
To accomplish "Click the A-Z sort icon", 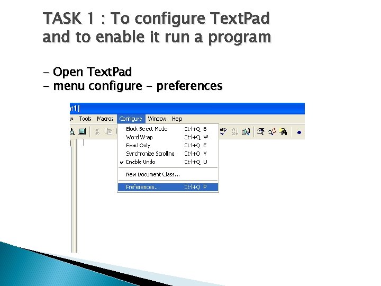I will click(235, 132).
